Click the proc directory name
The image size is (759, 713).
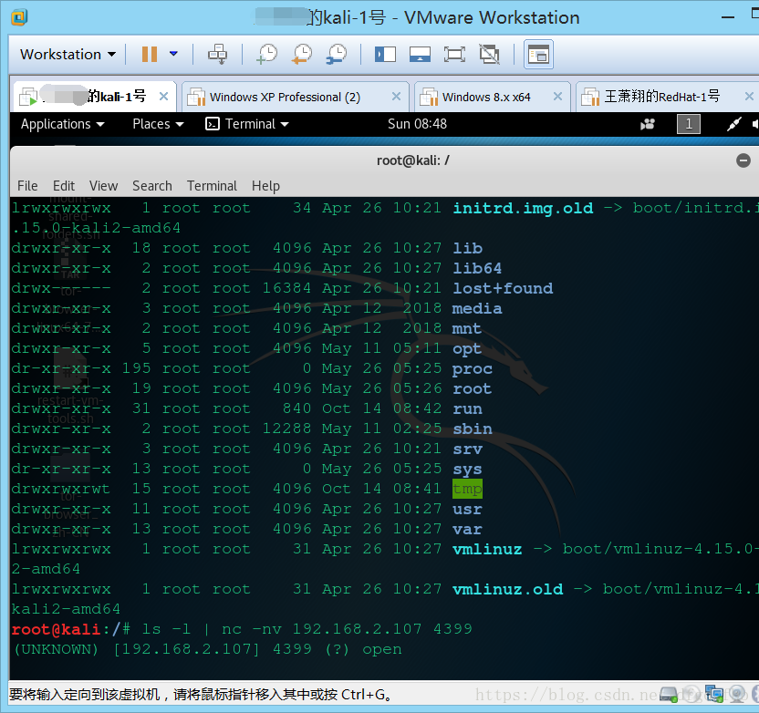[x=473, y=368]
